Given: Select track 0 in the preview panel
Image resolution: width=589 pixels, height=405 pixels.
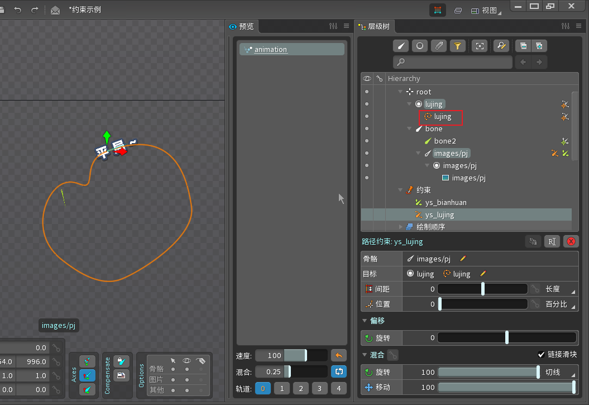Looking at the screenshot, I should click(x=263, y=388).
